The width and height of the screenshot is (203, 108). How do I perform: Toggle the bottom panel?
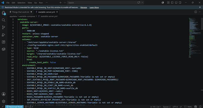(x=176, y=3)
